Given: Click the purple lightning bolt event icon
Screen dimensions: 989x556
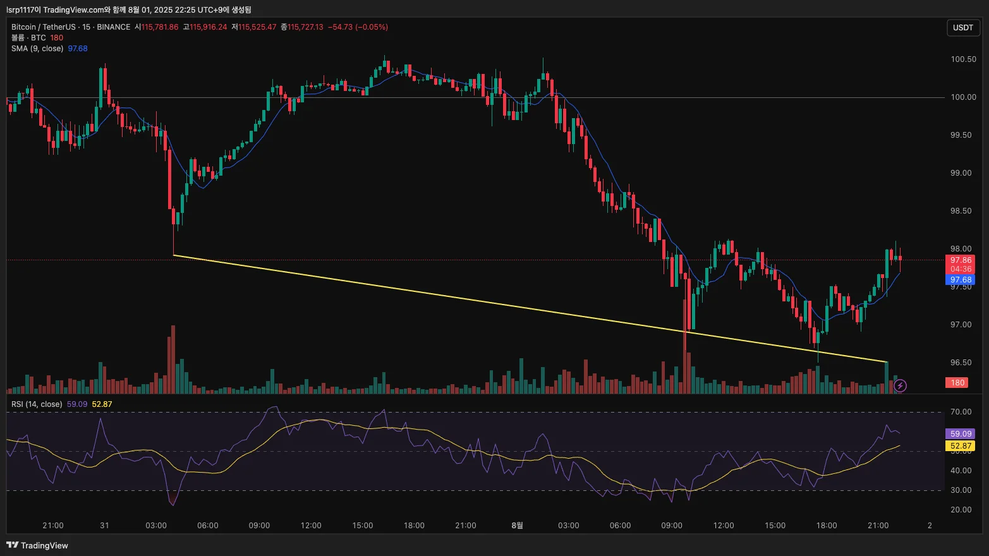Looking at the screenshot, I should click(901, 385).
